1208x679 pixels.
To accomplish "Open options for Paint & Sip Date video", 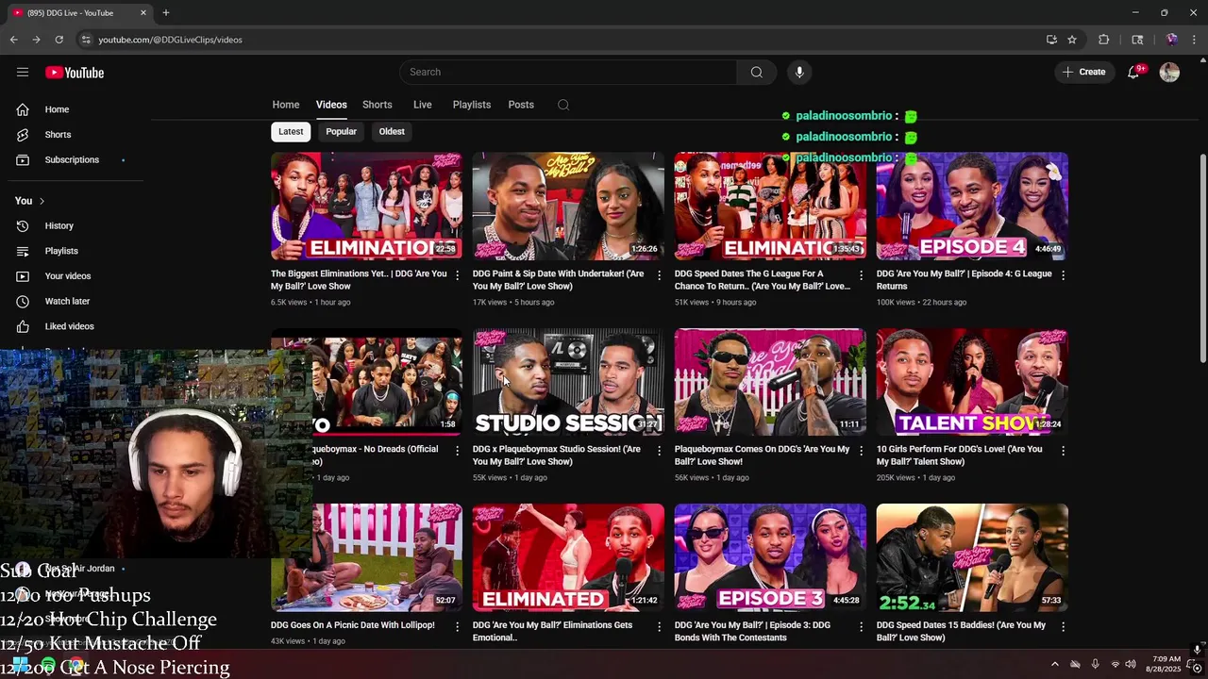I will [x=659, y=275].
